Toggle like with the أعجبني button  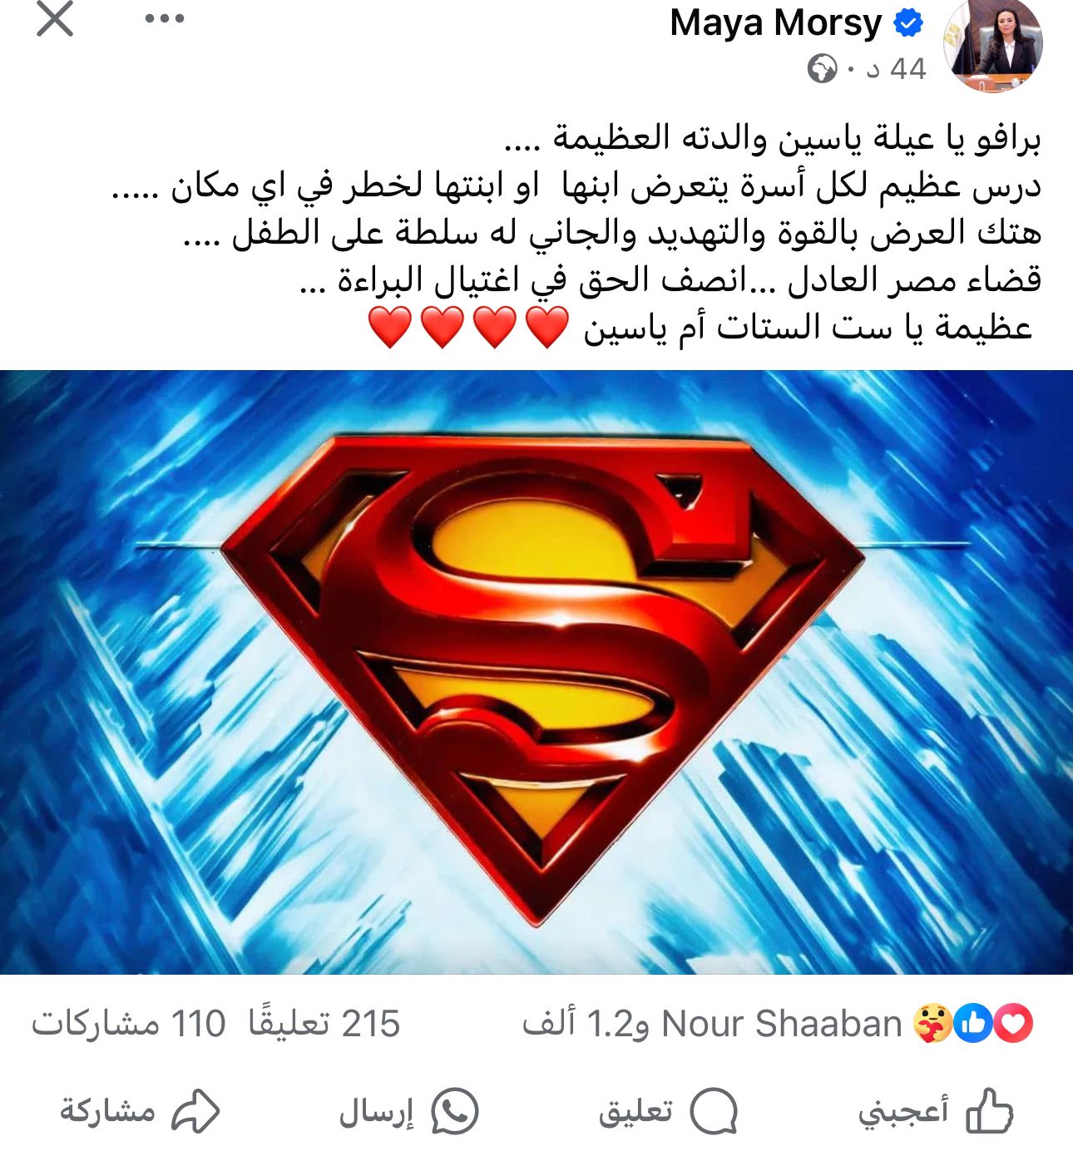pyautogui.click(x=936, y=1111)
